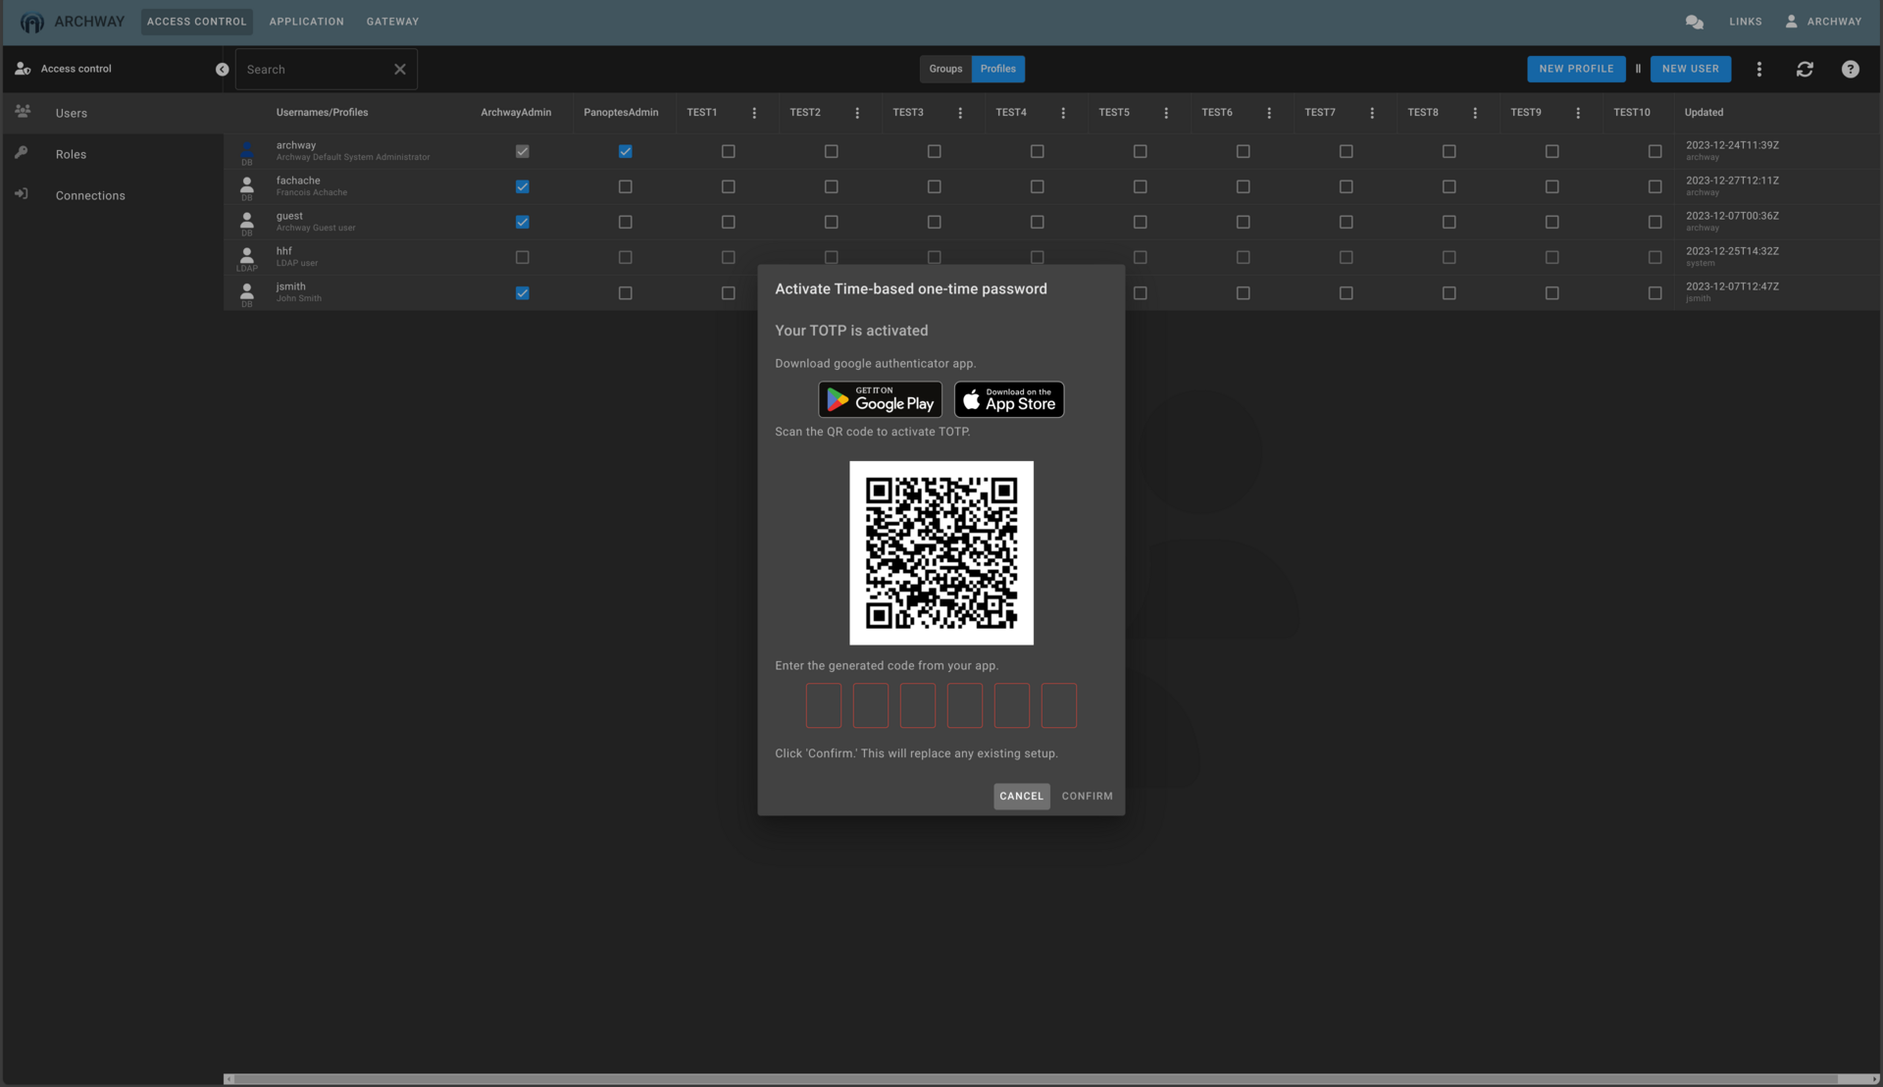1883x1087 pixels.
Task: Open TEST2 column options menu
Action: click(x=857, y=113)
